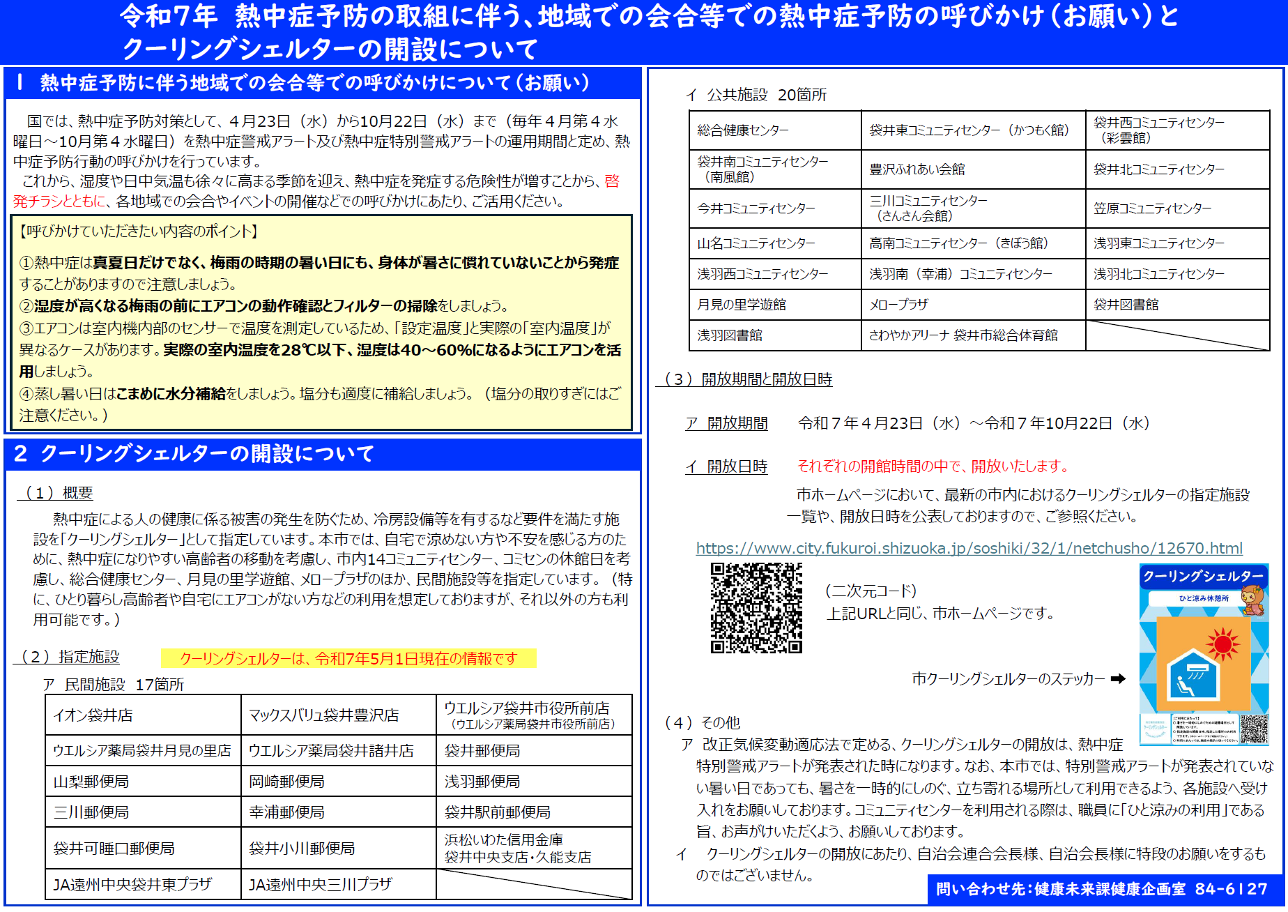The image size is (1288, 912).
Task: Click the （3）開放期間と開放日時 subheading
Action: pyautogui.click(x=744, y=379)
